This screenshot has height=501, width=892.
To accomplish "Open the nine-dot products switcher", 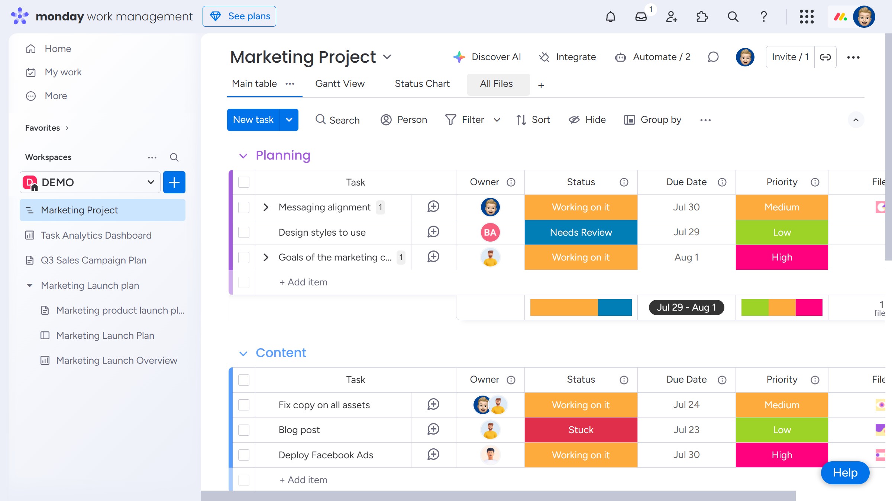I will tap(807, 17).
